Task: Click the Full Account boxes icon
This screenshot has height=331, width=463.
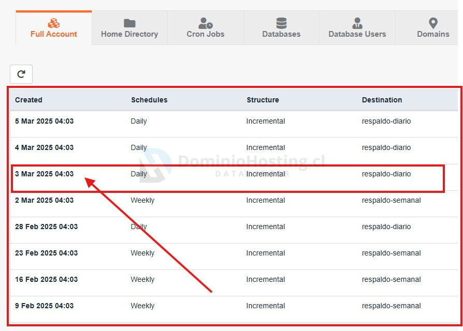Action: 53,23
